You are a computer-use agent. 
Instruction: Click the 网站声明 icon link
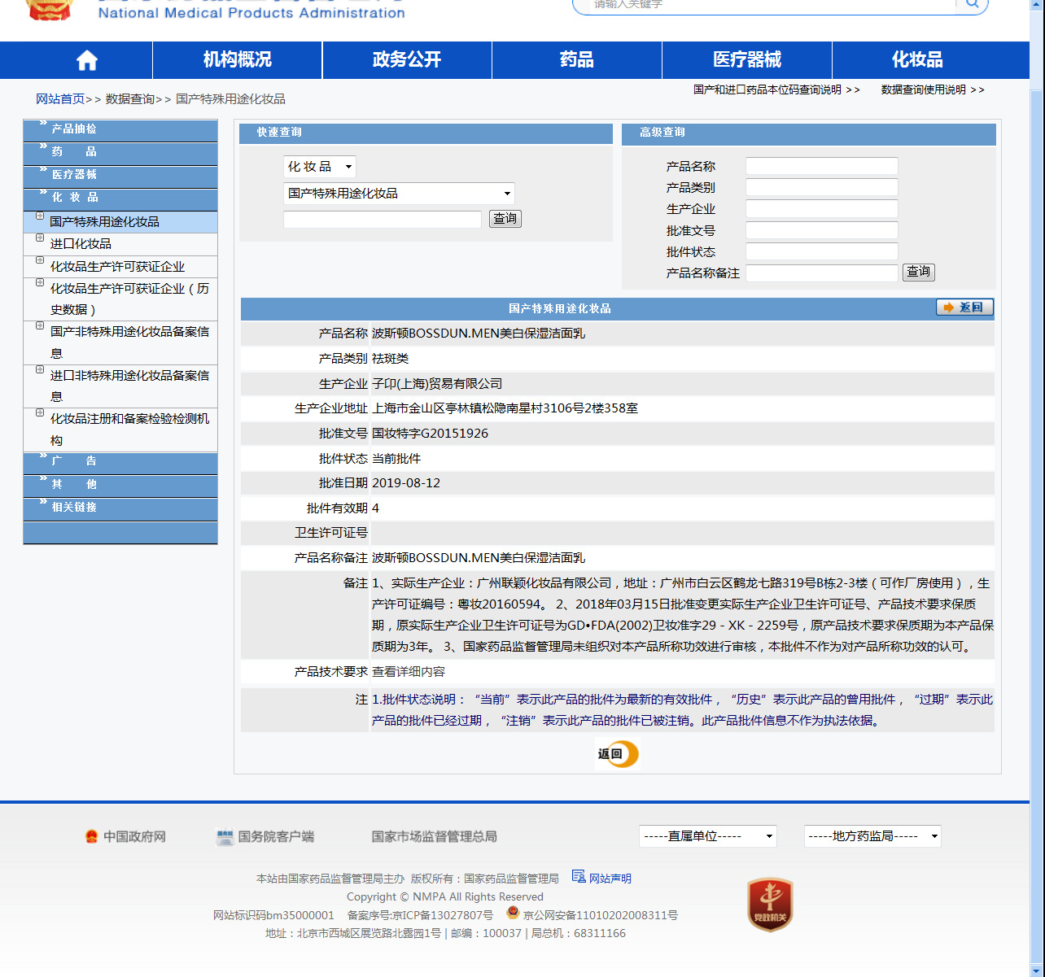click(x=579, y=876)
